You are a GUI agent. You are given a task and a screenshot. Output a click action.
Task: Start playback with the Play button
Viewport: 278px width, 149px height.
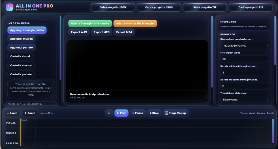click(x=121, y=113)
